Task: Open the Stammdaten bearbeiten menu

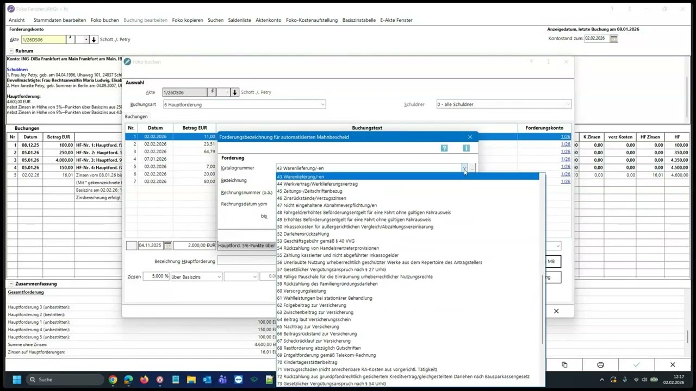Action: tap(60, 20)
